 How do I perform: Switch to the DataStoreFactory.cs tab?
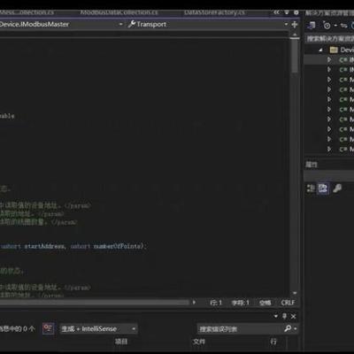click(214, 12)
